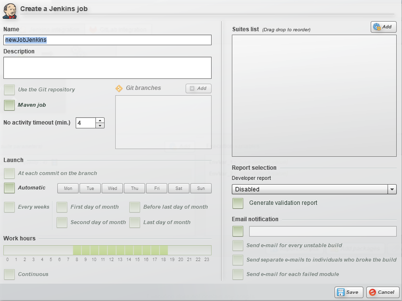
Task: Check Send e-mail for every unstable build
Action: point(238,246)
